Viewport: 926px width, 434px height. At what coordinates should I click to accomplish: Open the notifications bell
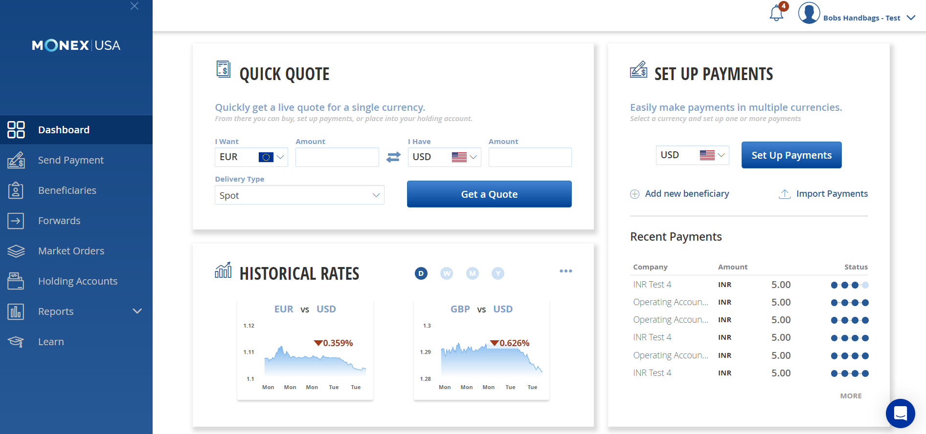pyautogui.click(x=777, y=13)
